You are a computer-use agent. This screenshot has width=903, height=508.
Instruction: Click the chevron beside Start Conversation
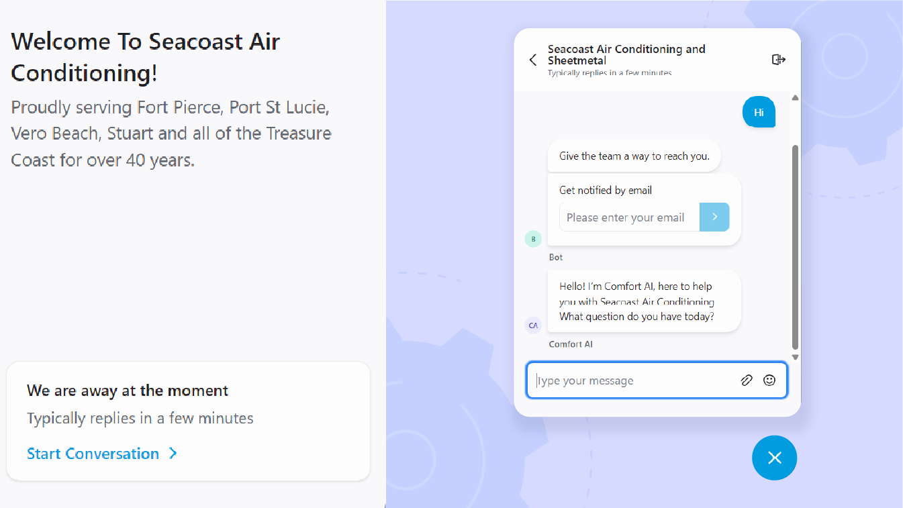tap(173, 454)
